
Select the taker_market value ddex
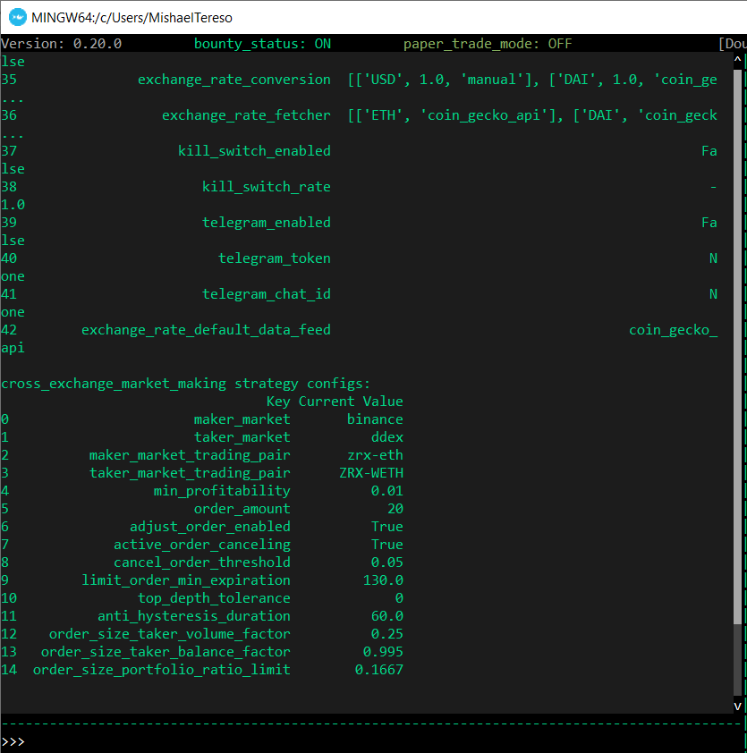[x=388, y=436]
